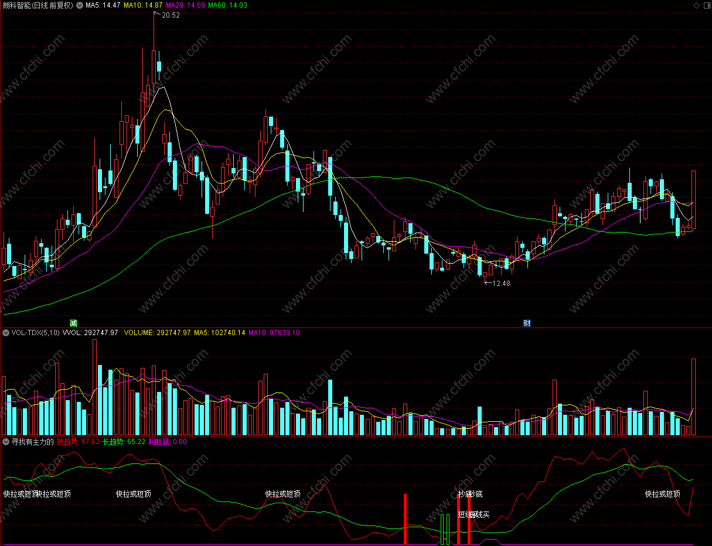Image resolution: width=712 pixels, height=546 pixels.
Task: Click the magenta 判断底: 0.00 label
Action: click(x=168, y=442)
